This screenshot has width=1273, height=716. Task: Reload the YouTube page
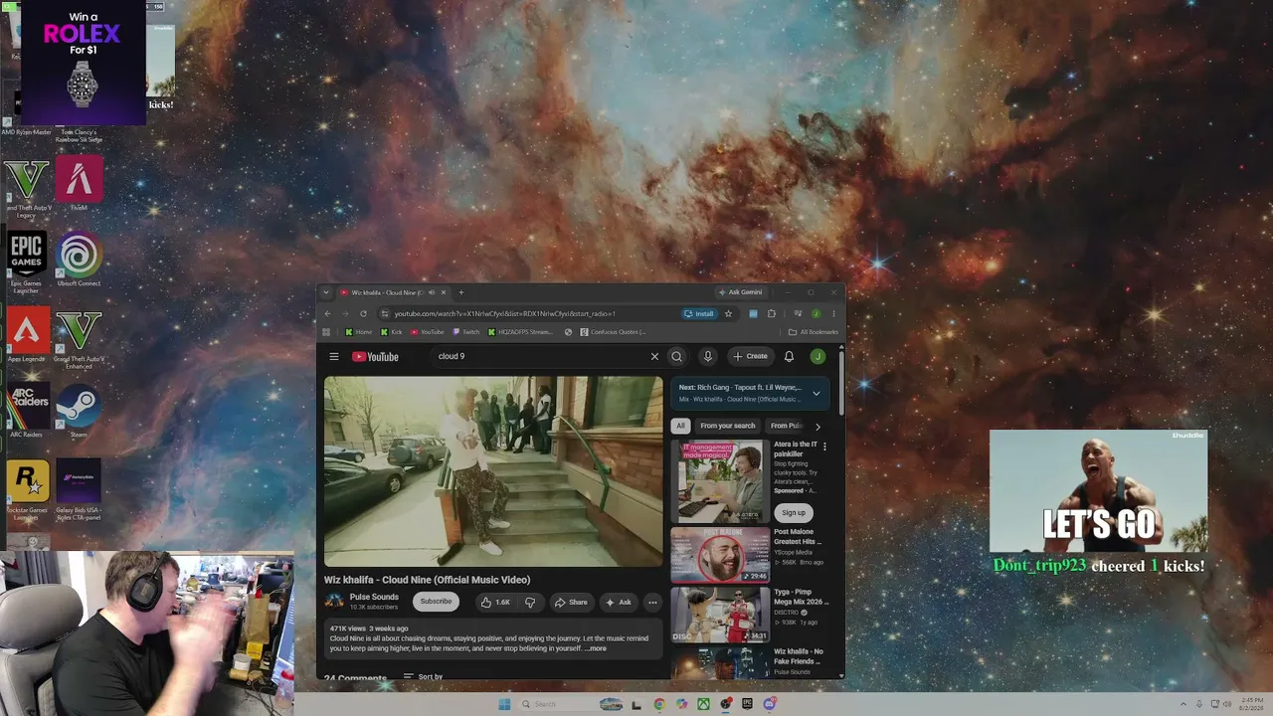[363, 314]
